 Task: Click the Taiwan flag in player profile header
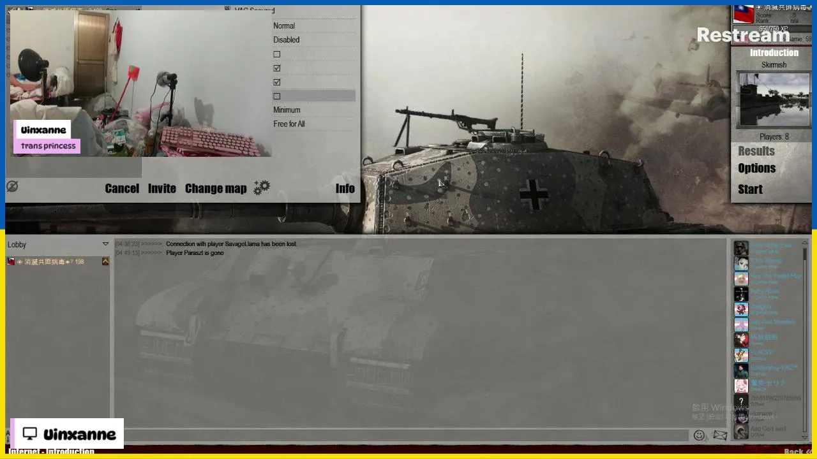[x=743, y=14]
